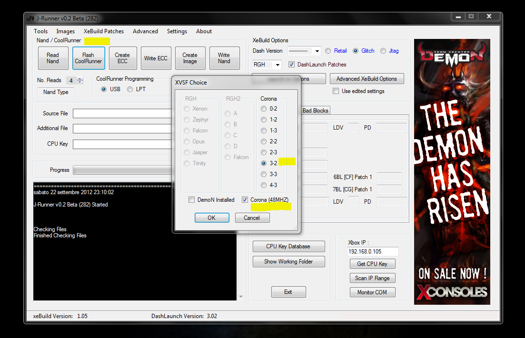525x338 pixels.
Task: Cancel the XVSF Choice dialog
Action: [x=252, y=218]
